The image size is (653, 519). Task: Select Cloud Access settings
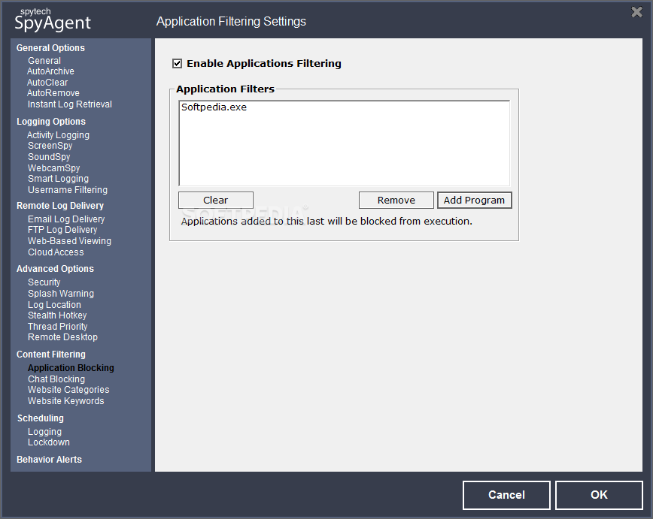(56, 252)
